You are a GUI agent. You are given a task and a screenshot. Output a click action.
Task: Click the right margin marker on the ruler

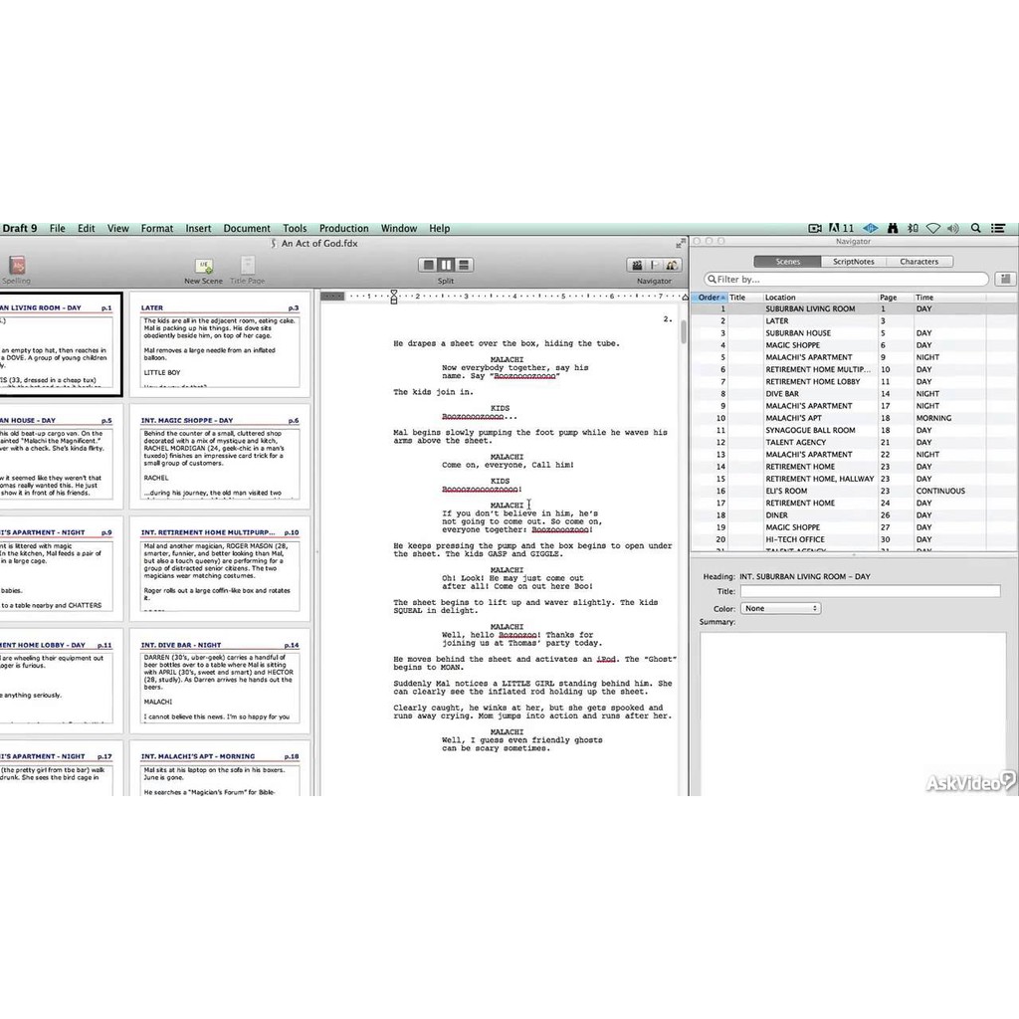(685, 297)
